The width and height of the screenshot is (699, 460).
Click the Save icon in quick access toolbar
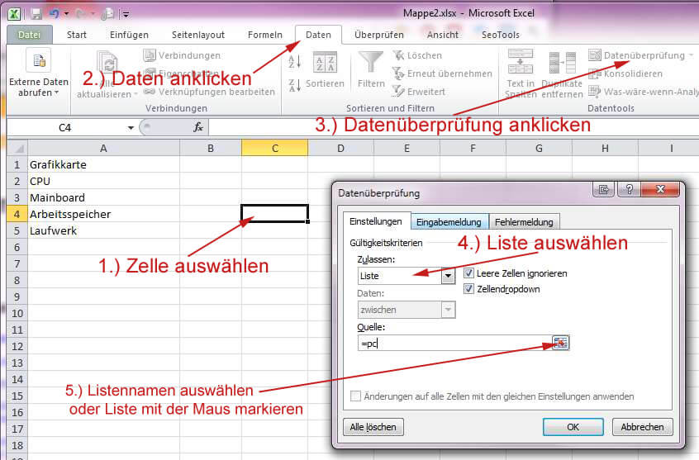pos(36,14)
